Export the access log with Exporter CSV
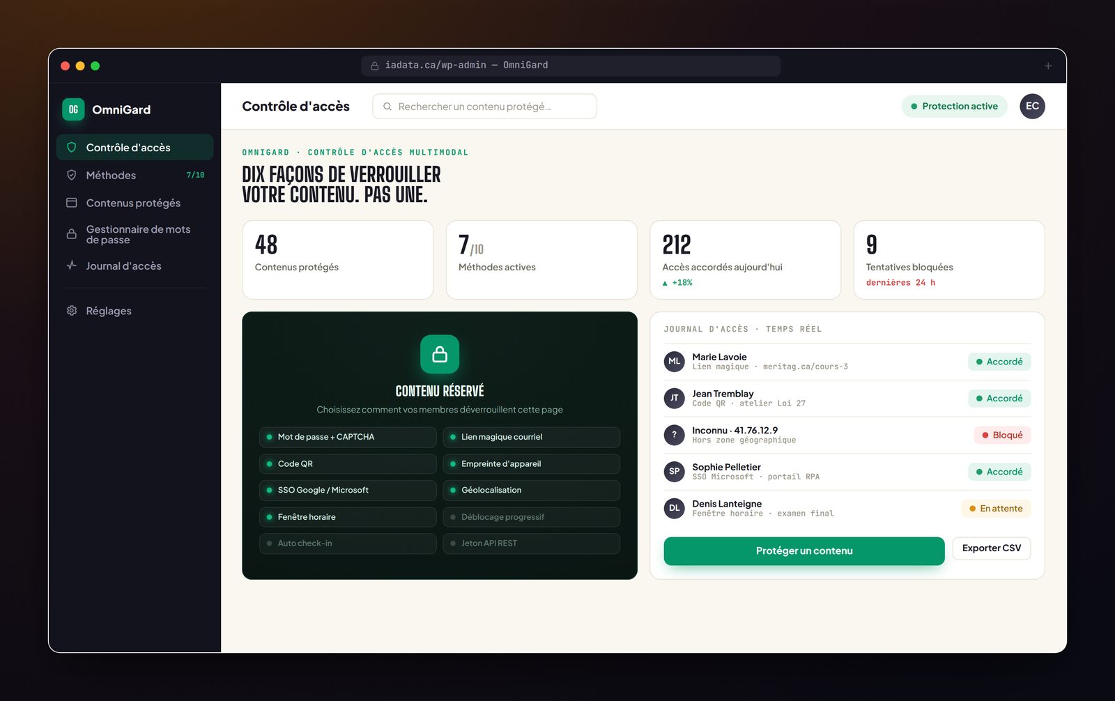This screenshot has height=701, width=1115. point(991,548)
